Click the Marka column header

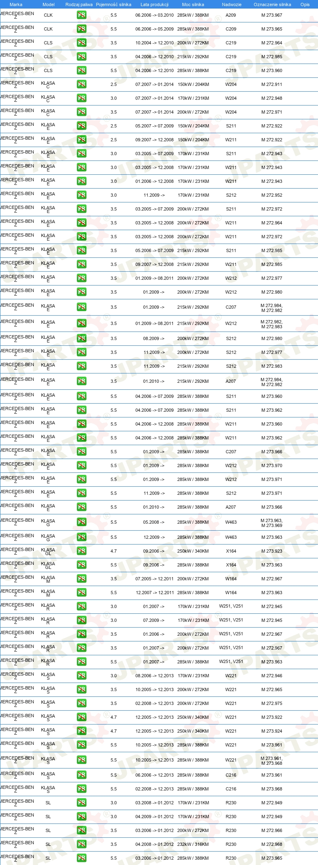point(16,4)
